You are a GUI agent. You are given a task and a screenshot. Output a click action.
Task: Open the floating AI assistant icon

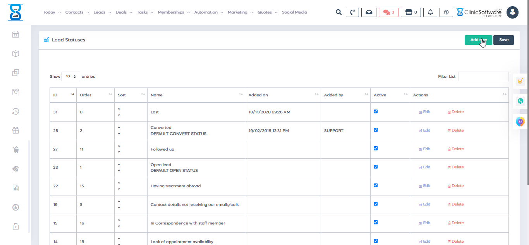click(520, 122)
